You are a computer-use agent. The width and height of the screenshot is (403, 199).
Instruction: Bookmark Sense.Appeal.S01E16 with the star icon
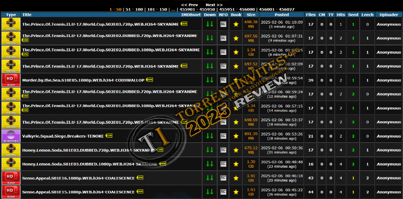[236, 178]
